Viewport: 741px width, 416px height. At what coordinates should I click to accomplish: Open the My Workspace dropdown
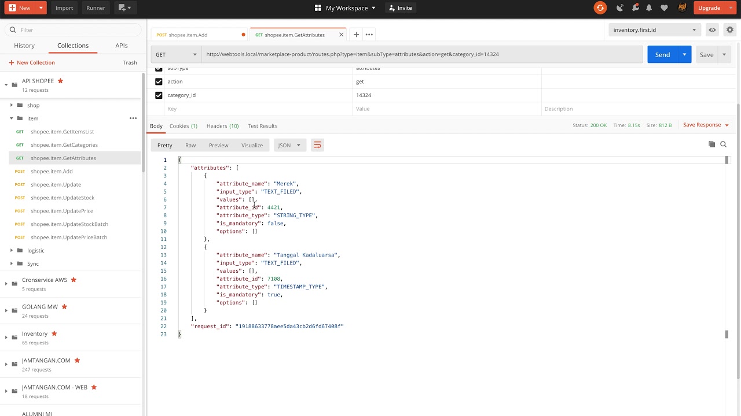click(x=350, y=8)
